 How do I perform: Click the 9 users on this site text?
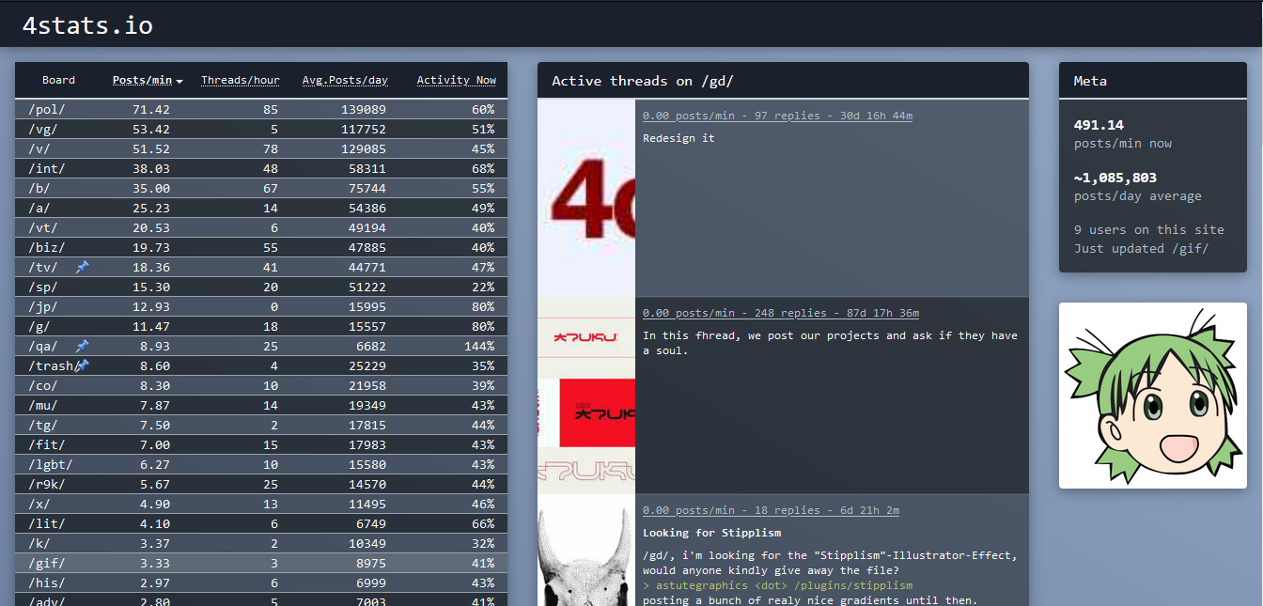click(x=1148, y=230)
